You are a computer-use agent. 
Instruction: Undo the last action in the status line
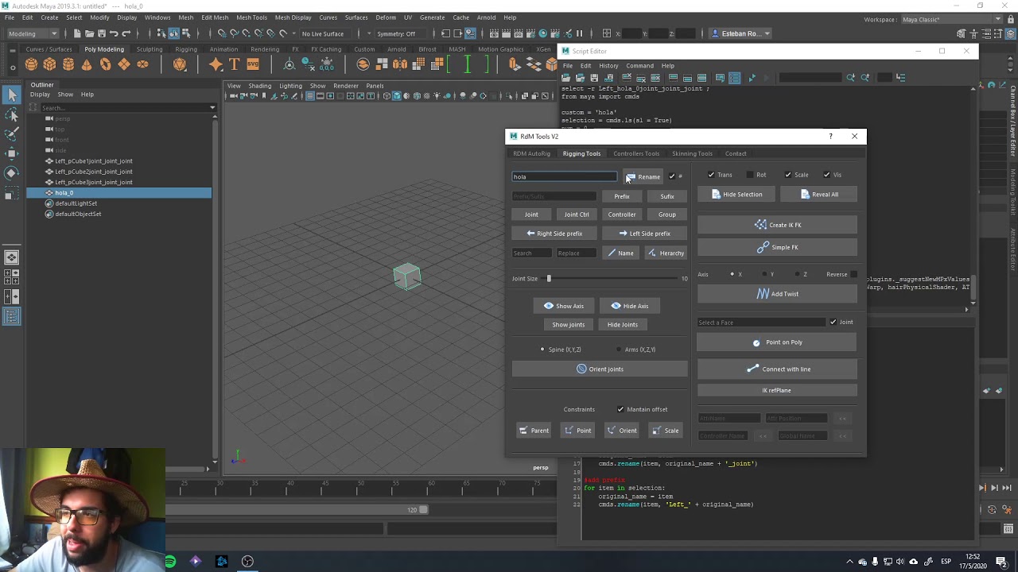(114, 33)
